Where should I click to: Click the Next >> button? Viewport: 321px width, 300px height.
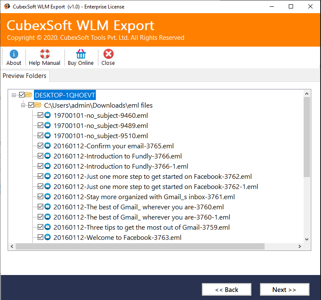pos(284,289)
